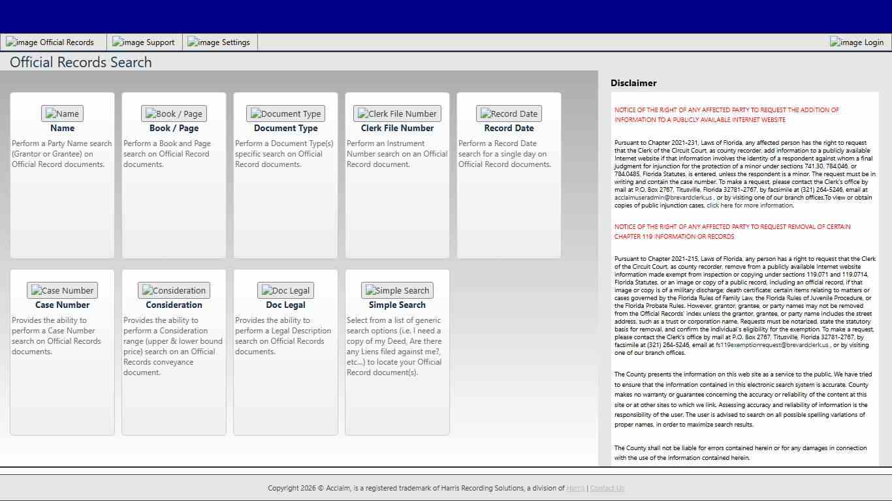Image resolution: width=892 pixels, height=501 pixels.
Task: Open the Official Records menu
Action: (x=50, y=42)
